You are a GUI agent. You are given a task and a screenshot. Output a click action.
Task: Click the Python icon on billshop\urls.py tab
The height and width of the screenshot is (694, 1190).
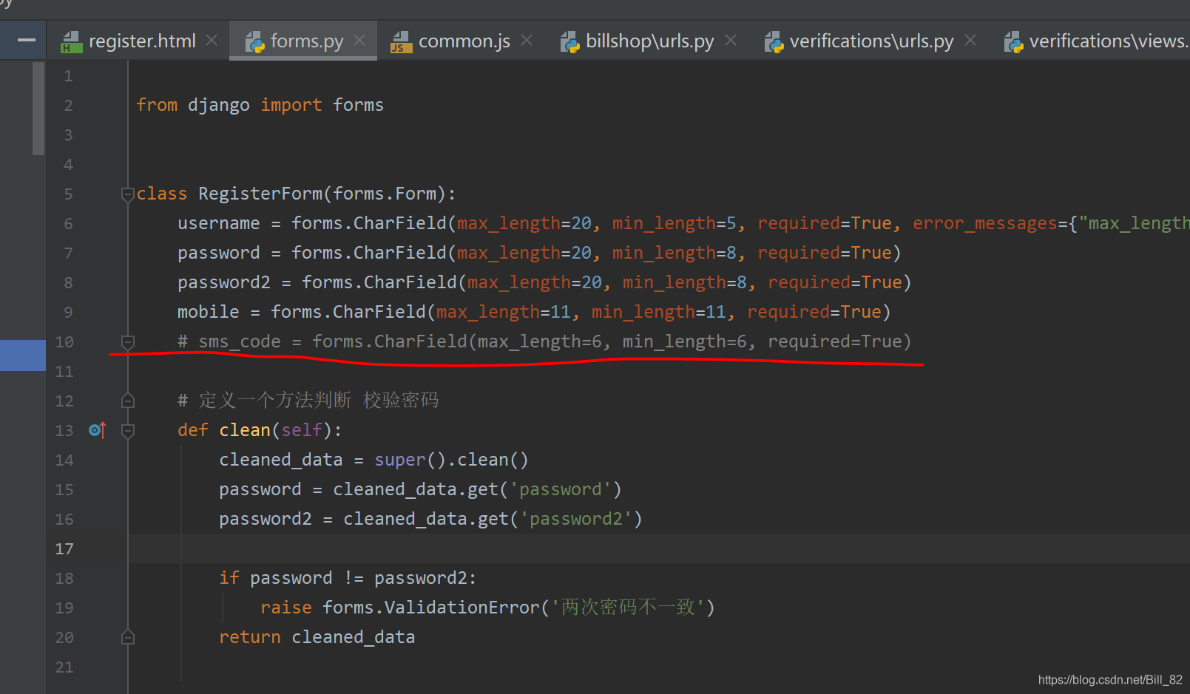pyautogui.click(x=569, y=41)
